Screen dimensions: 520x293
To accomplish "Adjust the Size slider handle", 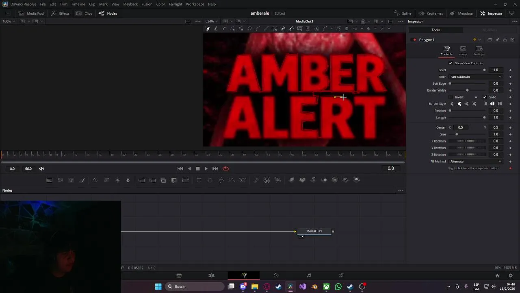I will tap(457, 134).
